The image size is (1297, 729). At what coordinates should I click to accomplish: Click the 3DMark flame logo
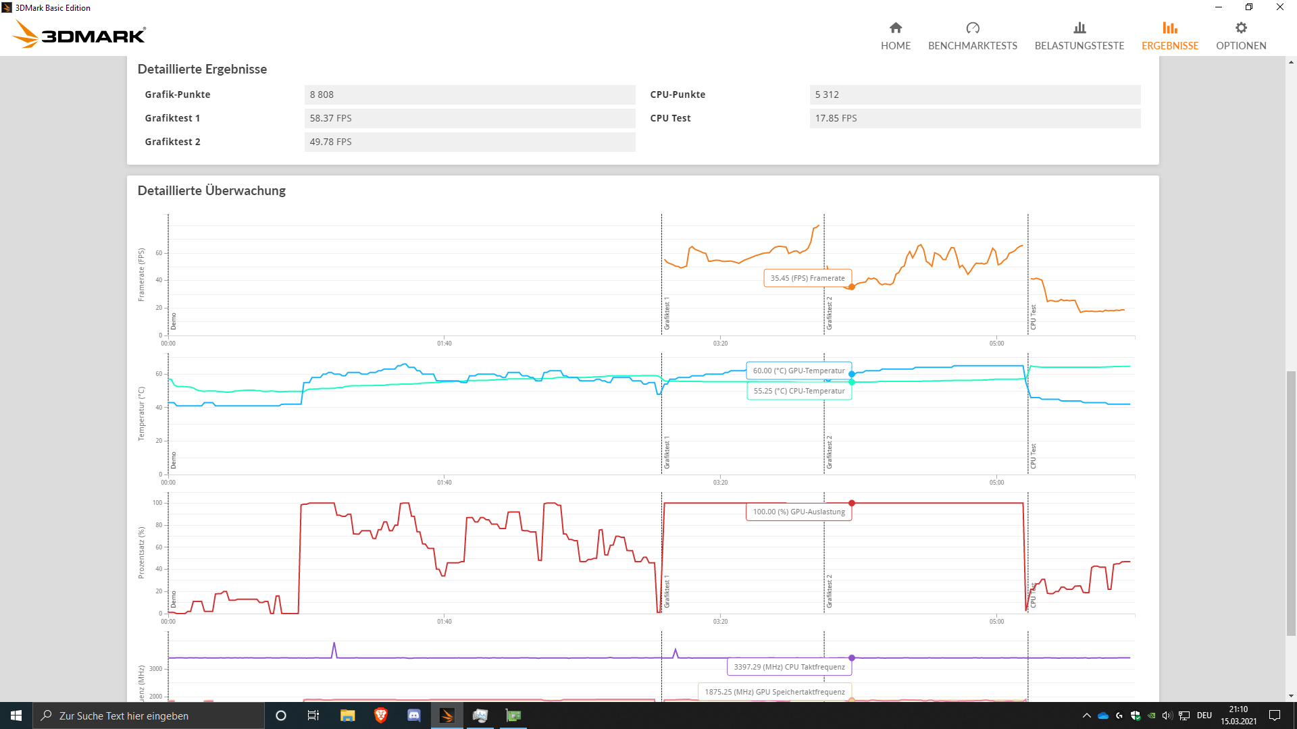(x=27, y=34)
